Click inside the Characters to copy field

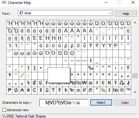[64, 103]
